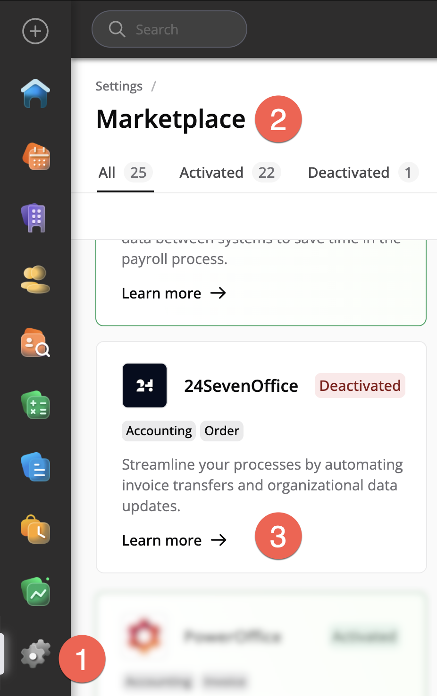Open the green chart analytics icon
Viewport: 437px width, 696px height.
[36, 592]
